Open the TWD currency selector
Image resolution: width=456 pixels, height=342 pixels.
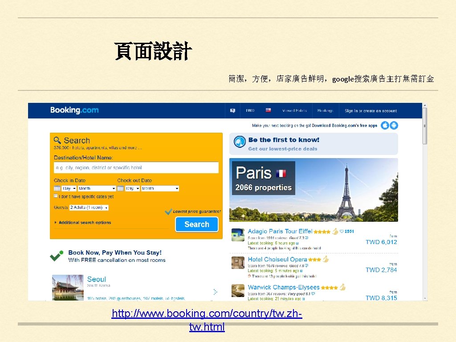pyautogui.click(x=250, y=110)
